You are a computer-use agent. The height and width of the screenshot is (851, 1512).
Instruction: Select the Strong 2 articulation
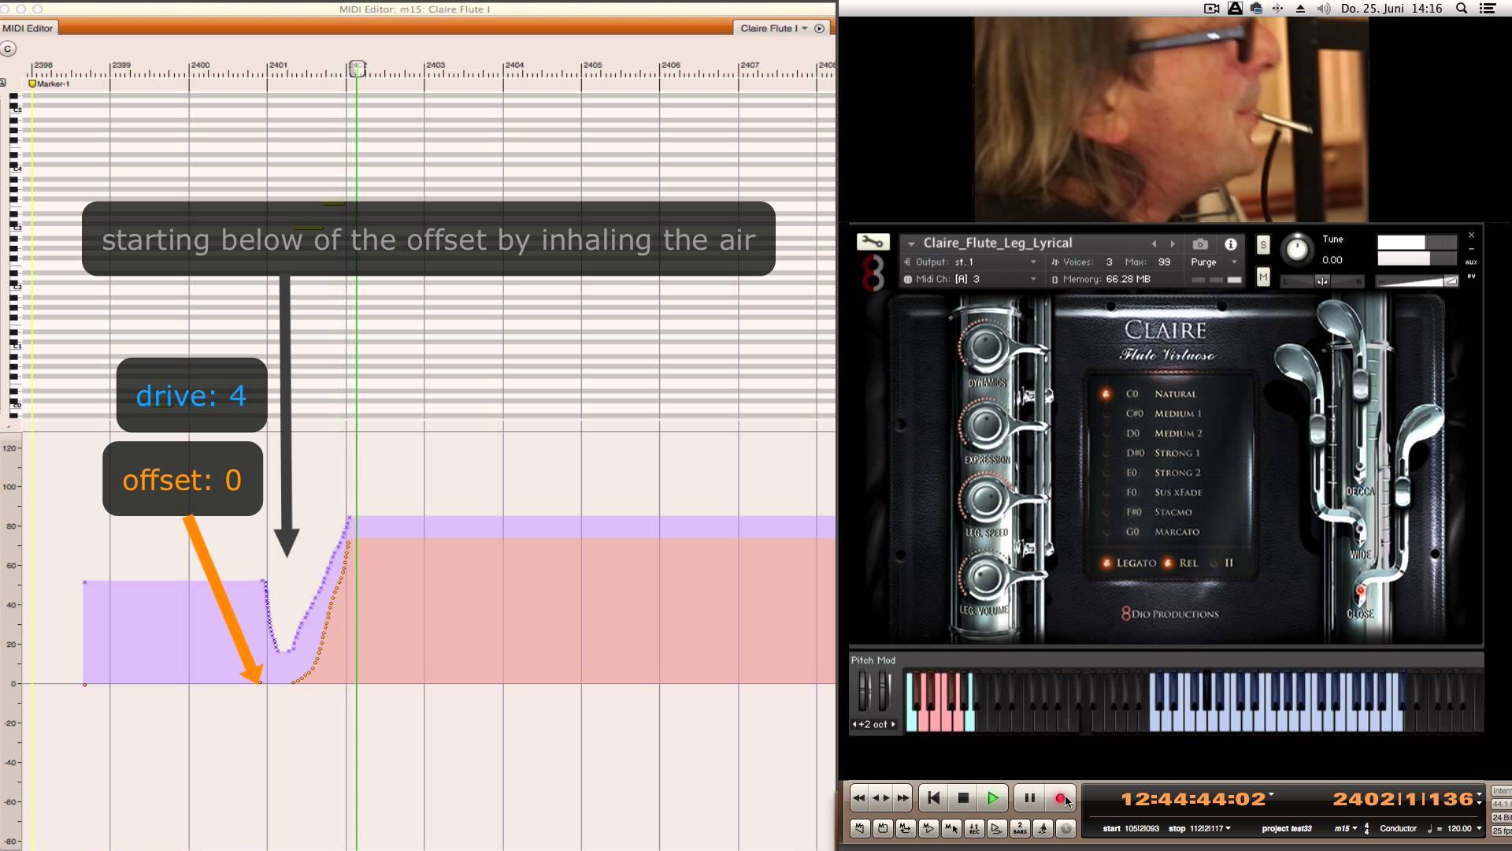1177,473
